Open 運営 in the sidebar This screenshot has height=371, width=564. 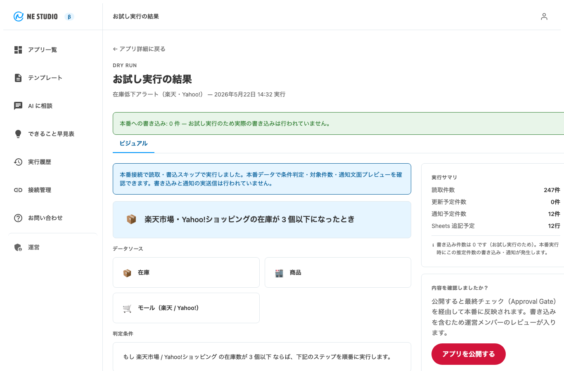[53, 247]
